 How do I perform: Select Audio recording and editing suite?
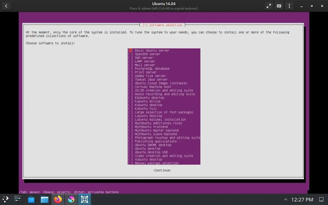tap(164, 94)
